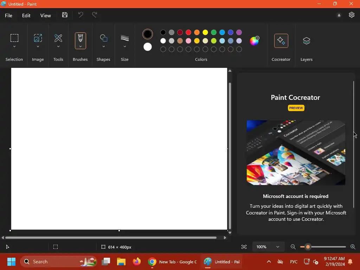Expand the Selection dropdown chevron
The height and width of the screenshot is (270, 360).
click(14, 46)
